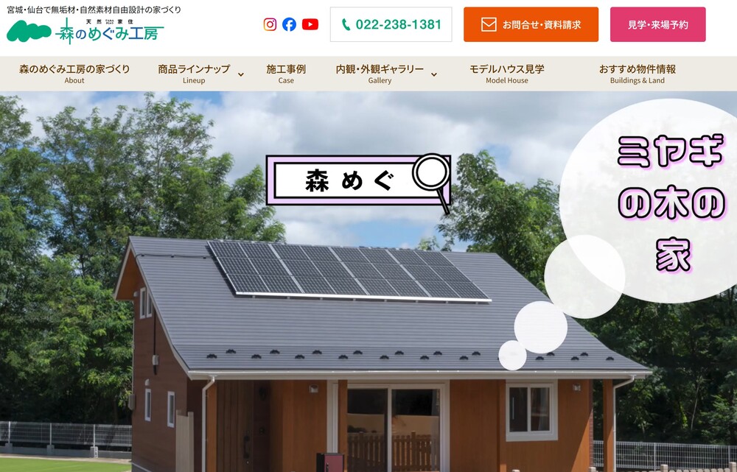Viewport: 737px width, 472px height.
Task: Click the green tree logo mark
Action: 29,32
